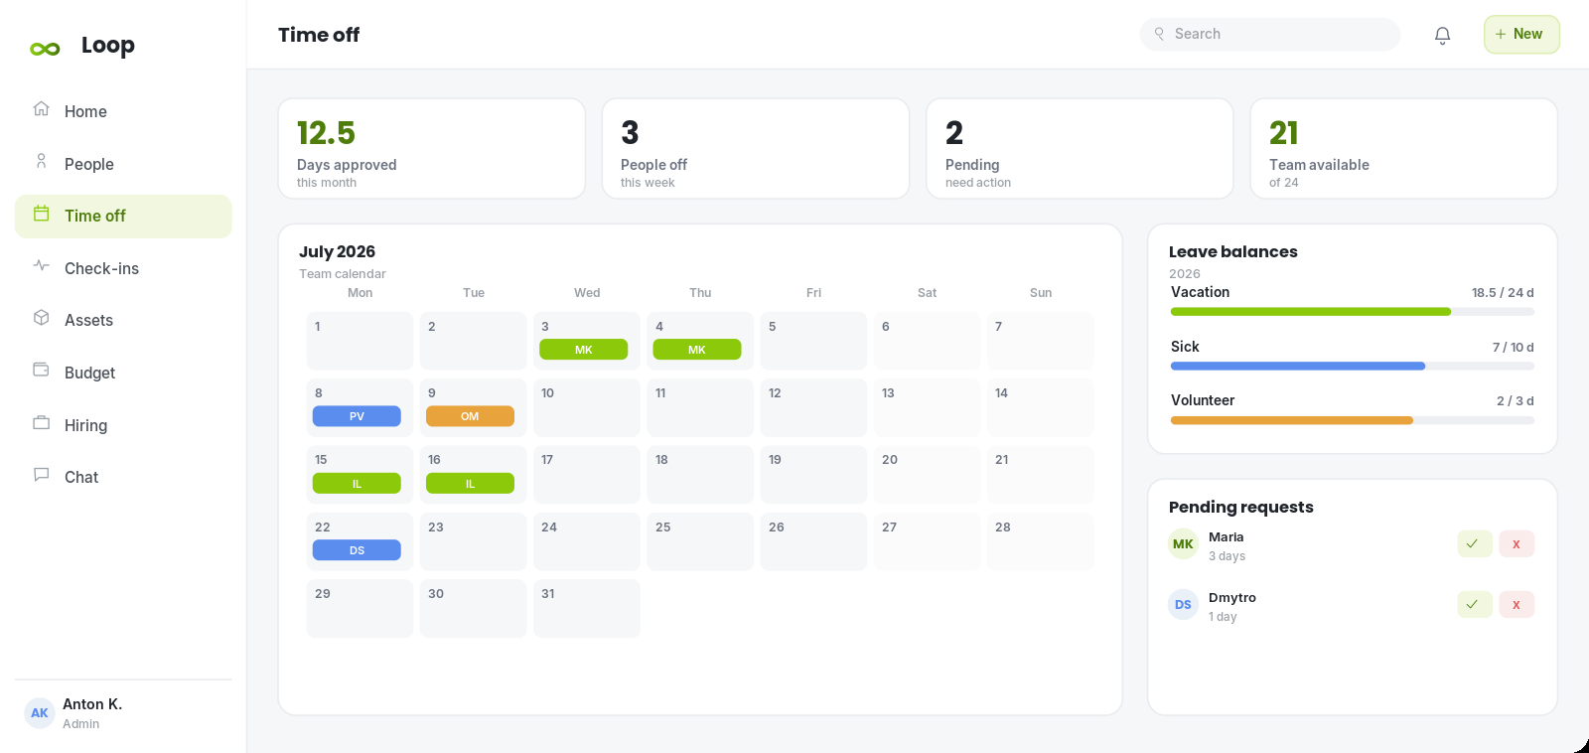Go to People section
Screen dimensions: 1589x753
click(123, 164)
